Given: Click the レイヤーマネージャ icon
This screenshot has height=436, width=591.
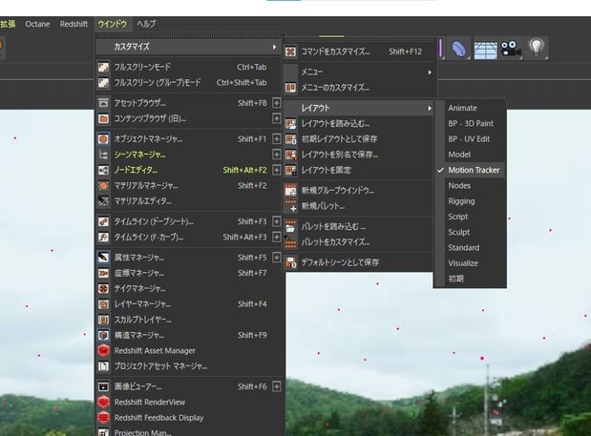Looking at the screenshot, I should point(103,303).
